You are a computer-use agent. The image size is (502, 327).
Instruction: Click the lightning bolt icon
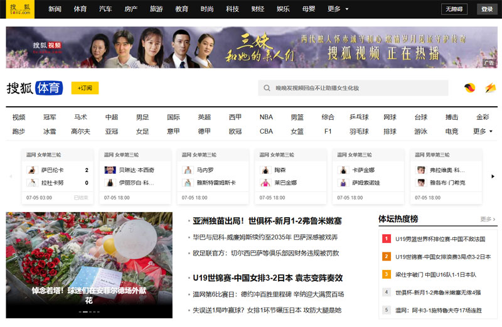pos(490,88)
